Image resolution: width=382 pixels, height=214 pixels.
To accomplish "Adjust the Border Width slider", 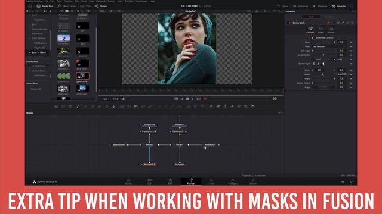I will point(324,55).
